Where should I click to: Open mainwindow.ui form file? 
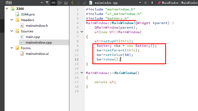coord(37,53)
